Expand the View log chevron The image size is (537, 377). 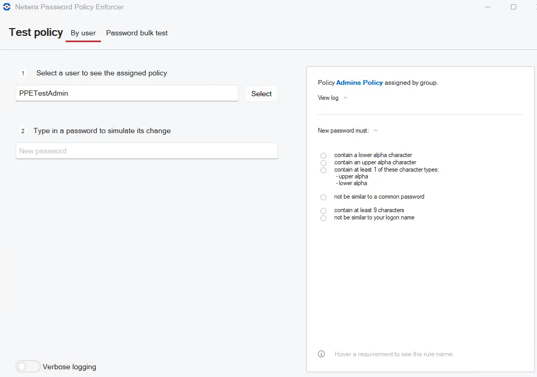point(346,98)
